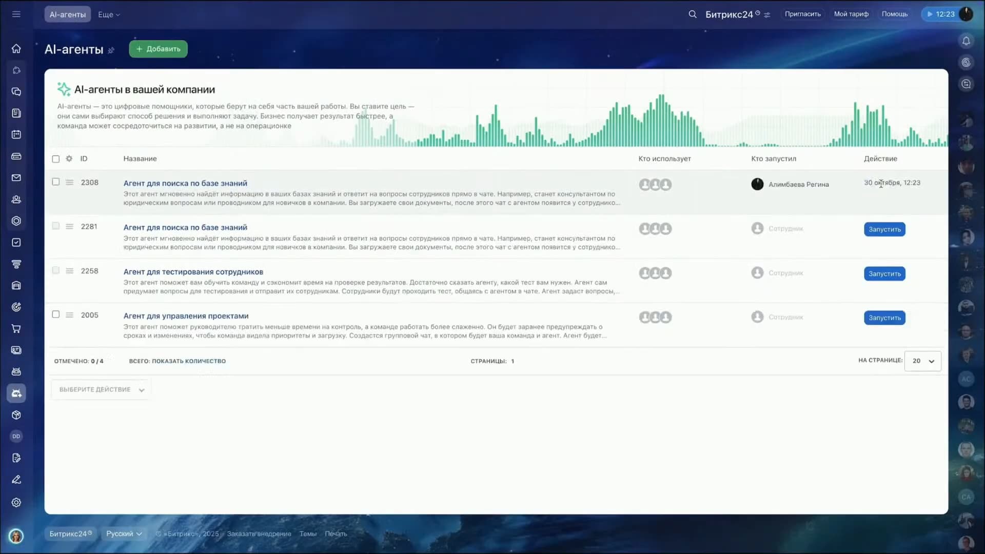The height and width of the screenshot is (554, 985).
Task: Open the Home section in the sidebar
Action: coord(16,48)
